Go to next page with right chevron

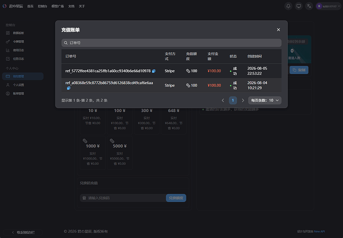tap(243, 101)
